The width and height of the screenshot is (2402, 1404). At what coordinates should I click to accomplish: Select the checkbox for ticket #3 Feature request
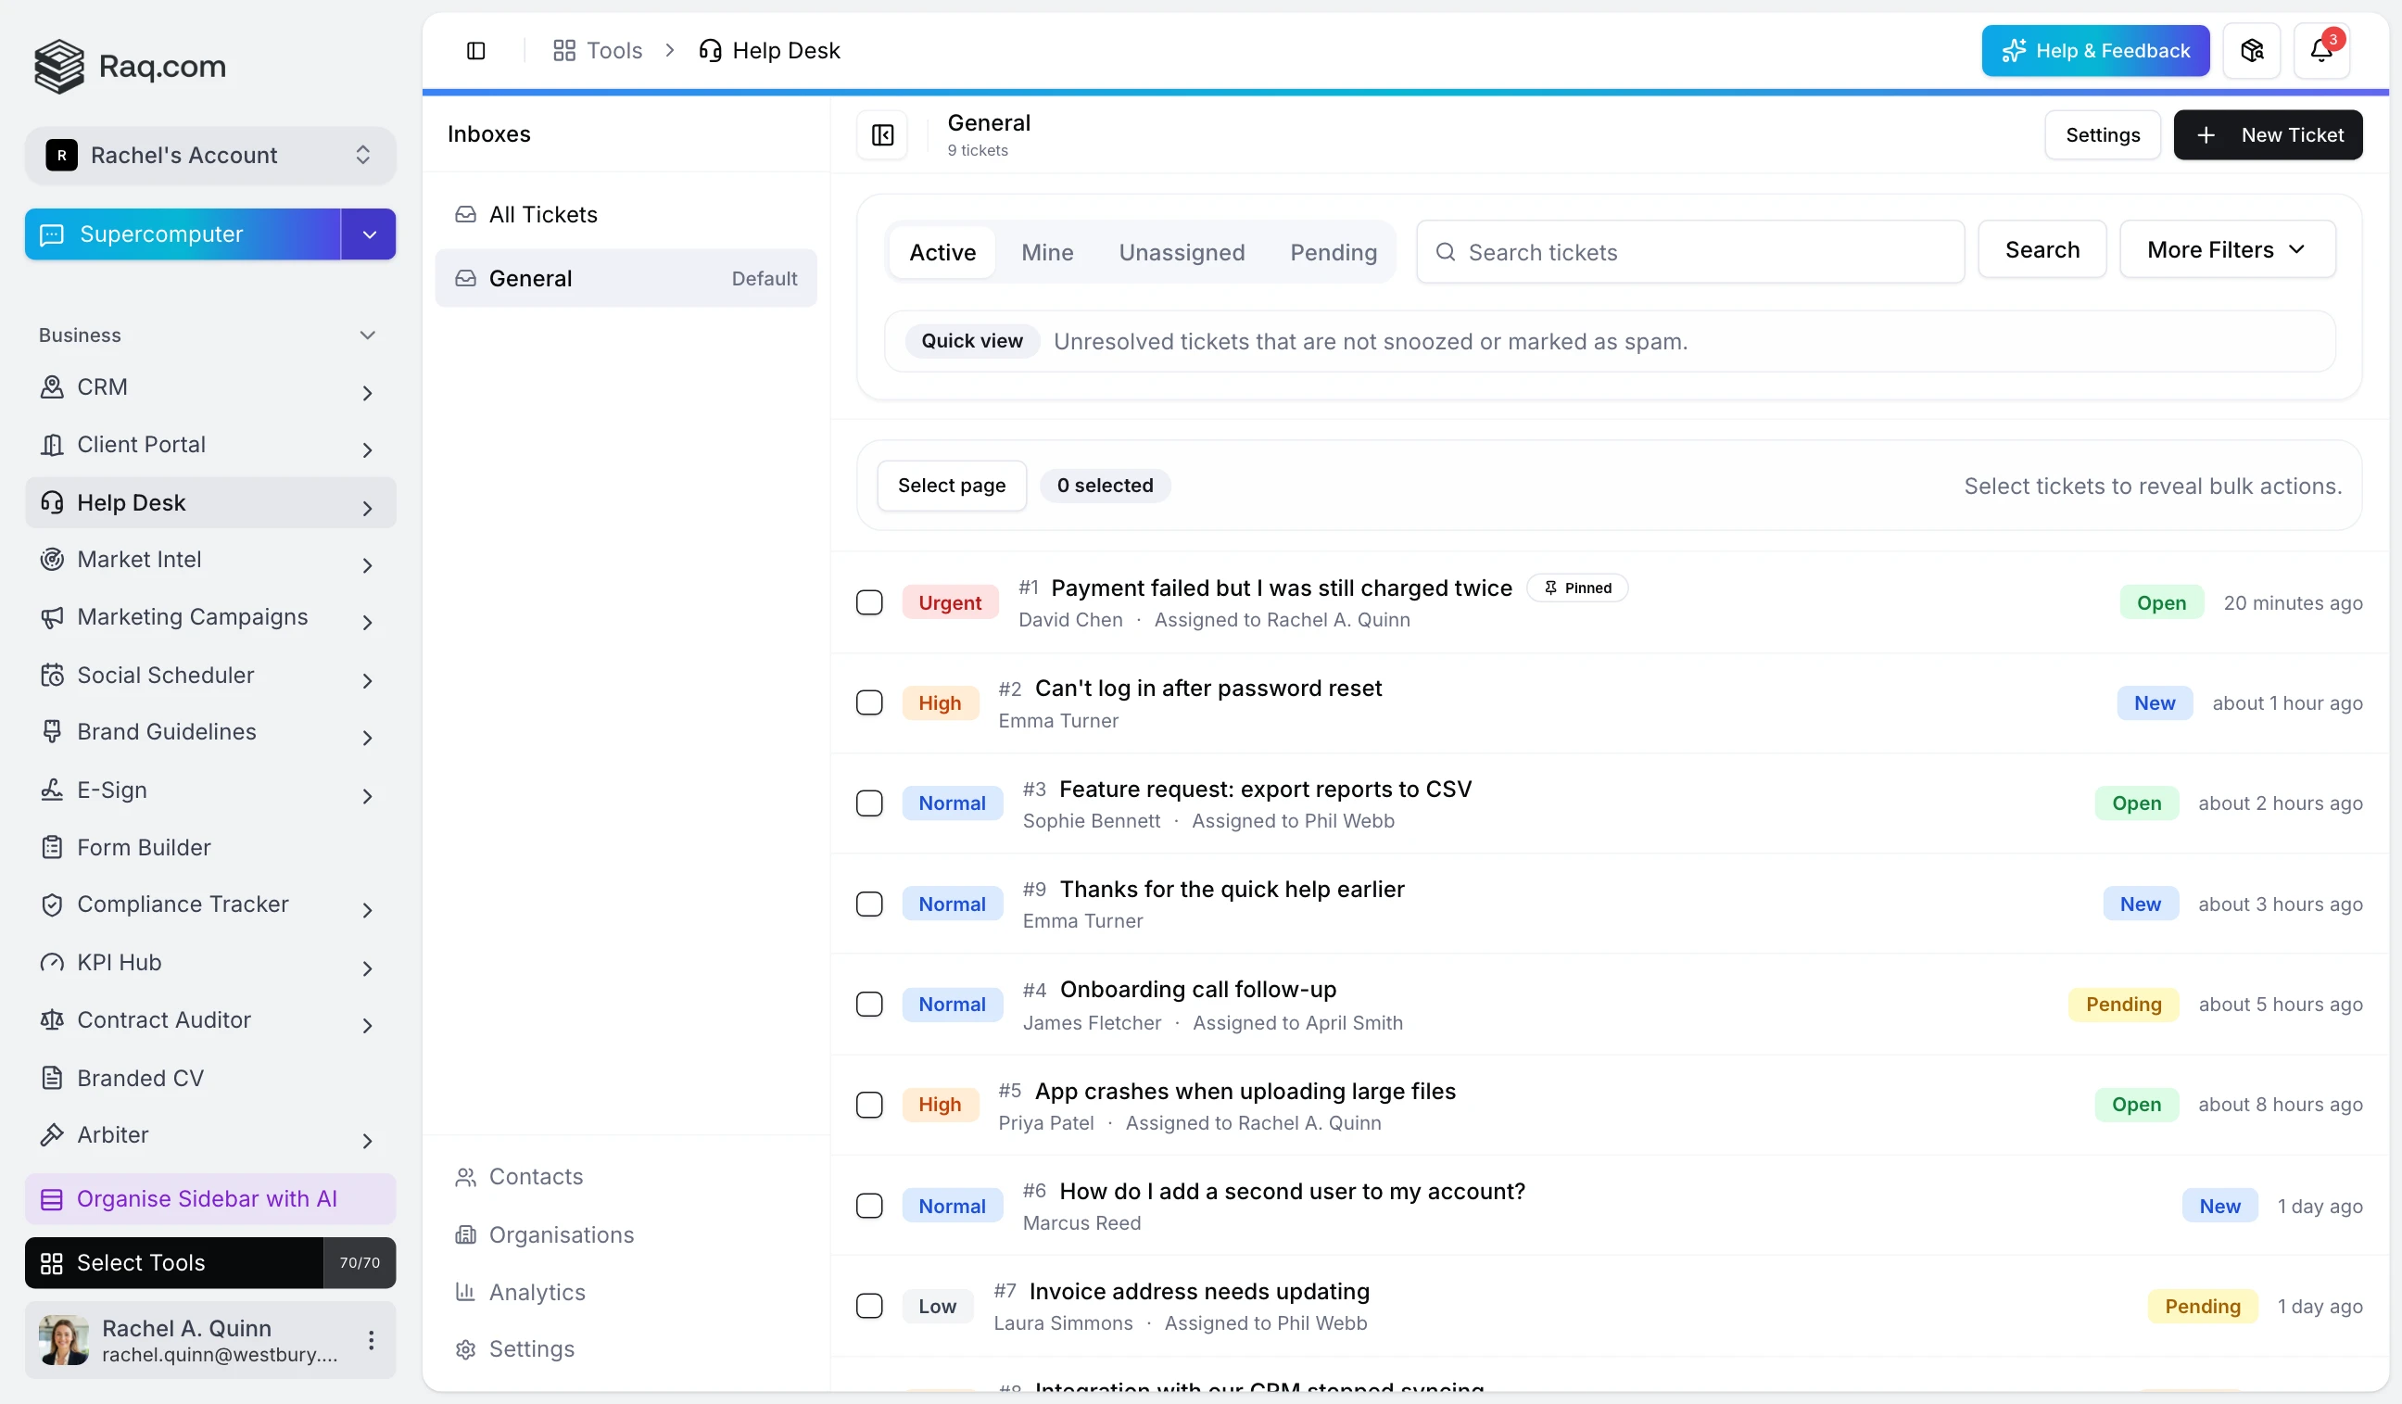pos(869,803)
